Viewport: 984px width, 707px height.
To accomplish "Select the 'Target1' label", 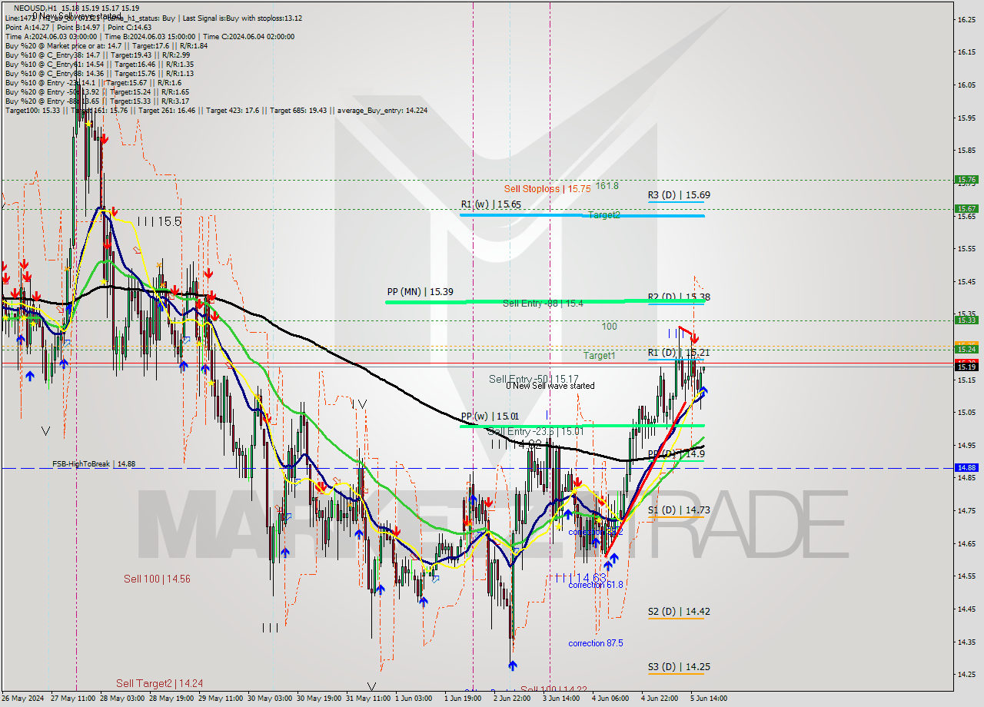I will point(599,356).
